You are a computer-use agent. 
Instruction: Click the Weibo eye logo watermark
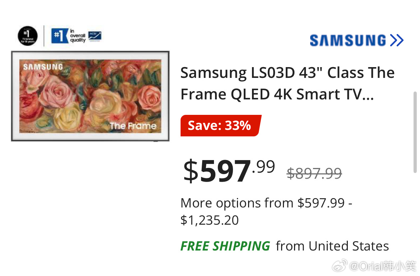340,266
